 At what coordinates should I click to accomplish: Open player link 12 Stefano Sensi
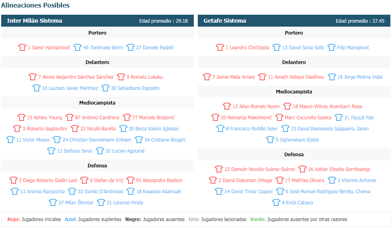75,151
